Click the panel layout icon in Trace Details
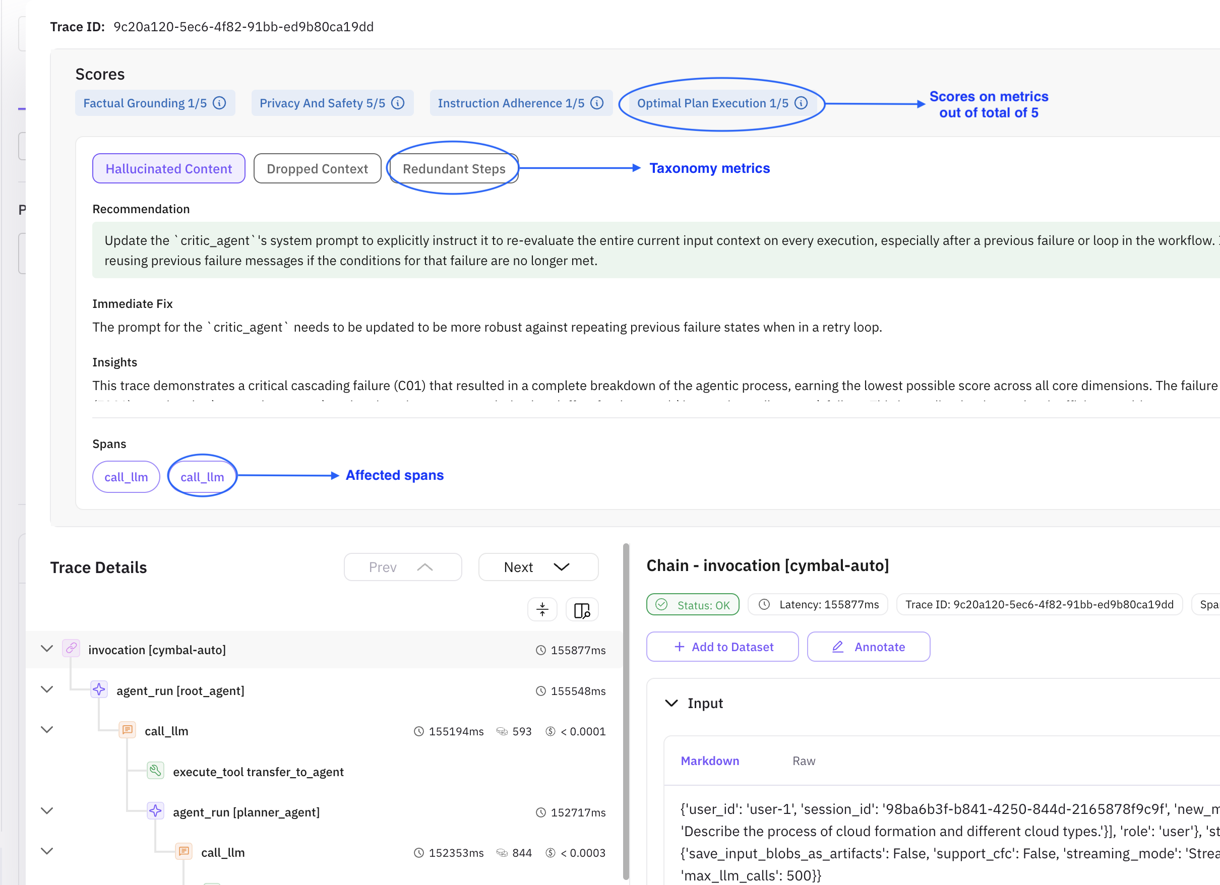Screen dimensions: 1220x885 pos(582,610)
